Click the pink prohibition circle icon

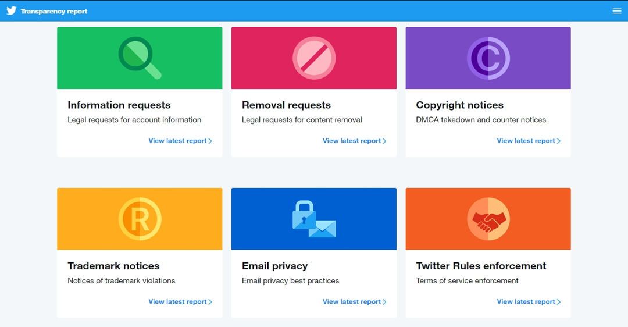pos(314,58)
